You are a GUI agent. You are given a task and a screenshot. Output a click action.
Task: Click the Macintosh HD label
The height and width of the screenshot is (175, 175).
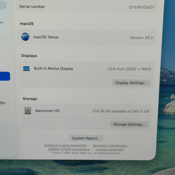tap(48, 111)
